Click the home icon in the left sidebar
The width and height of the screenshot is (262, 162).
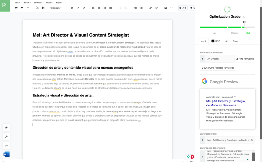click(x=6, y=127)
